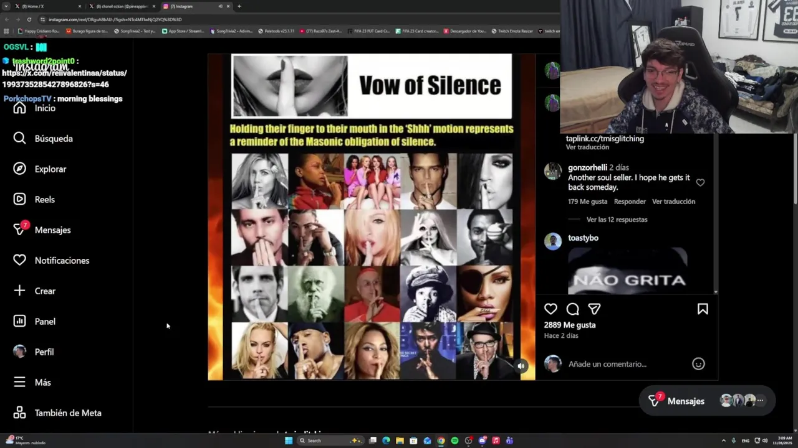798x448 pixels.
Task: Like the post with heart icon
Action: click(x=550, y=309)
